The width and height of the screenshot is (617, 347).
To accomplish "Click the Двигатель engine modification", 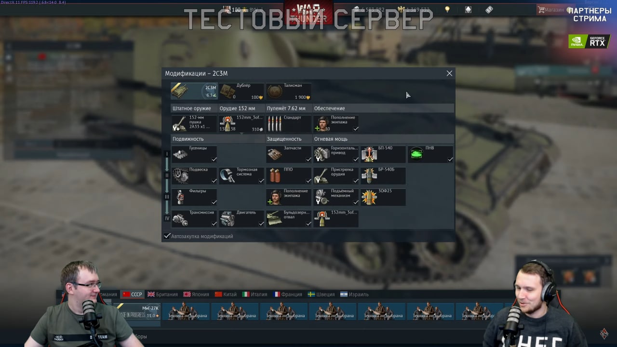I will point(241,218).
